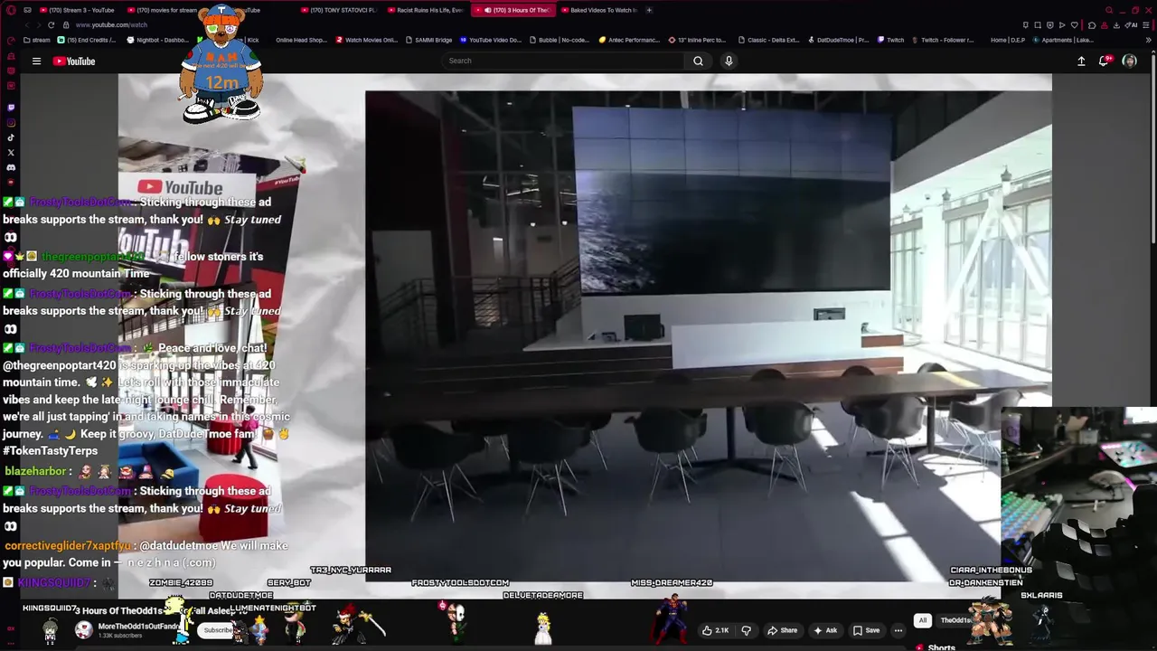Image resolution: width=1157 pixels, height=651 pixels.
Task: Open the 'Bubble | No-code' bookmark
Action: click(x=559, y=40)
